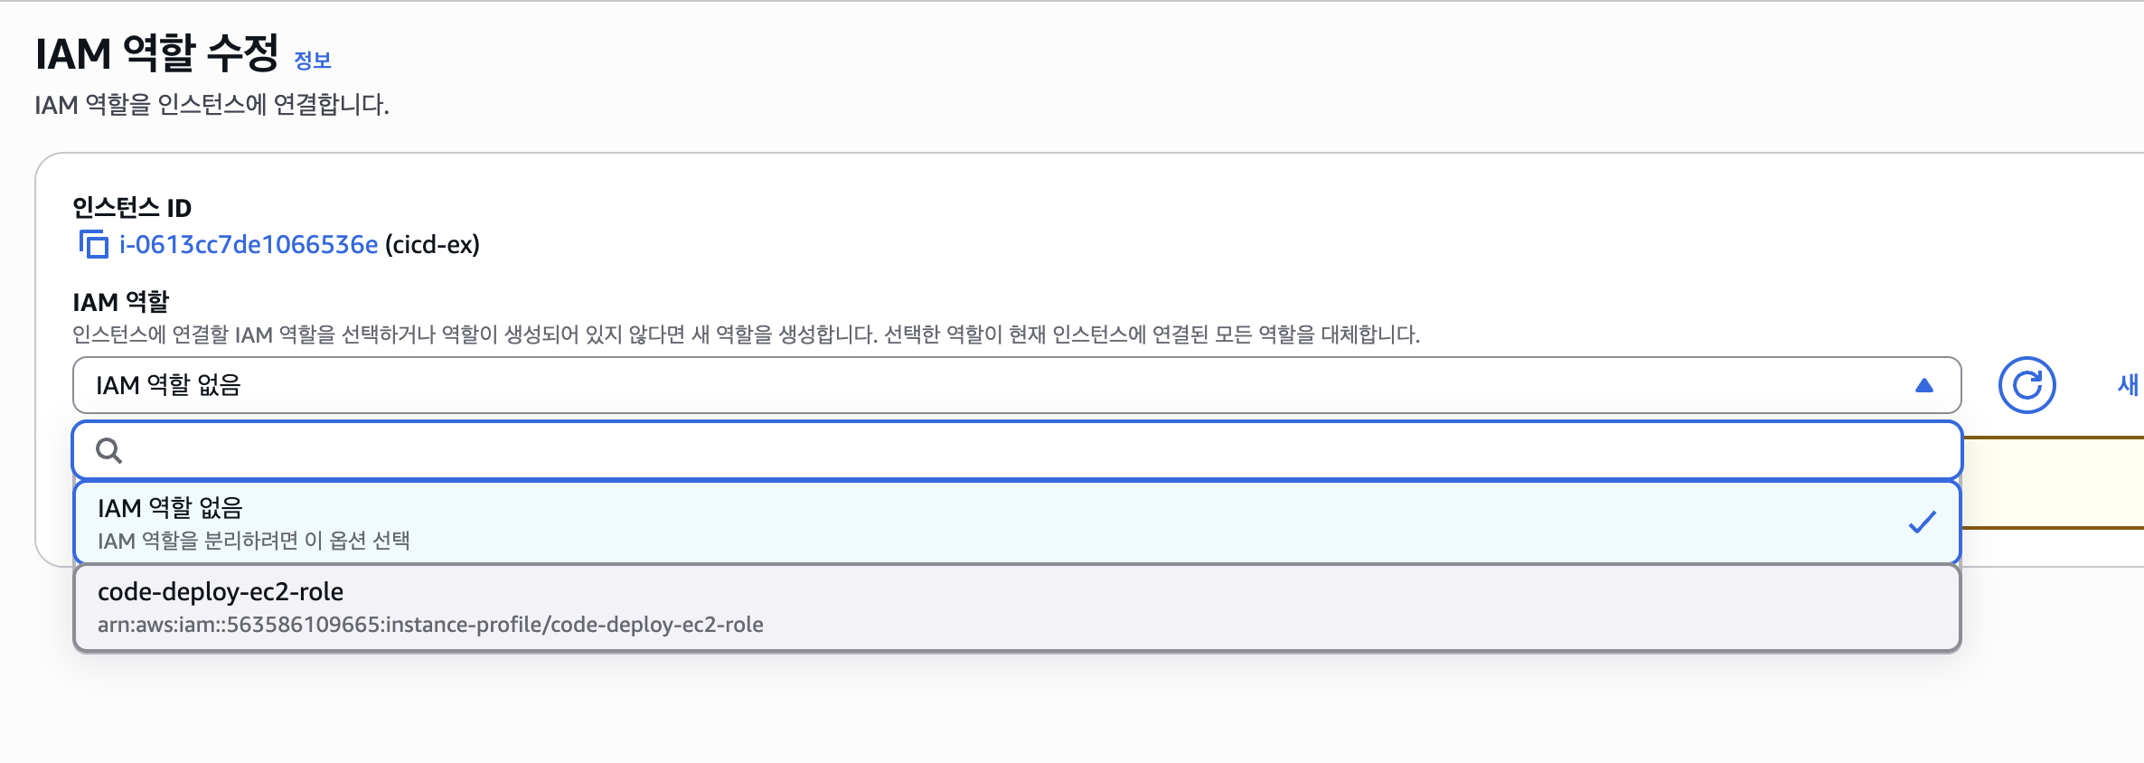Click the magnifier icon in search box
The width and height of the screenshot is (2144, 763).
click(108, 450)
